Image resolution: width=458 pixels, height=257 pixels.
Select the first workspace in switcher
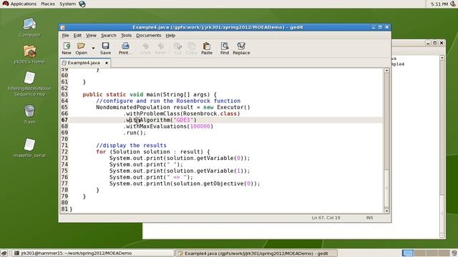tap(408, 253)
